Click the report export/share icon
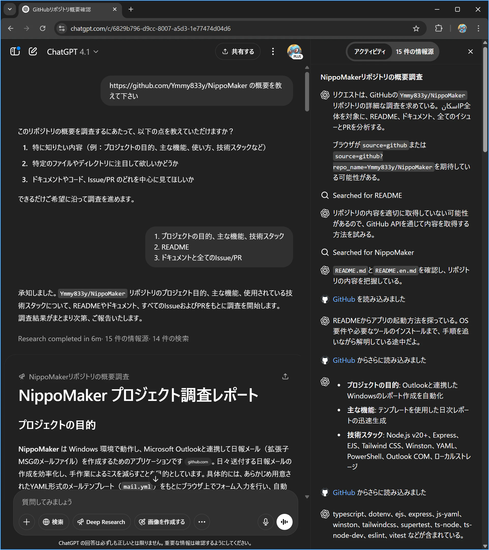Image resolution: width=489 pixels, height=550 pixels. [285, 377]
